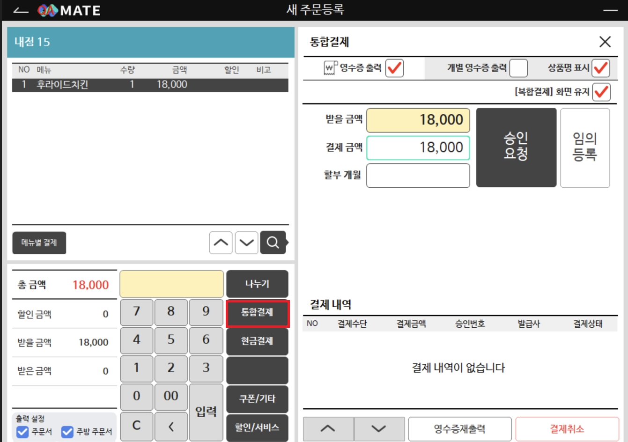Click the 영수증재출력 button
The height and width of the screenshot is (442, 628).
click(x=459, y=429)
